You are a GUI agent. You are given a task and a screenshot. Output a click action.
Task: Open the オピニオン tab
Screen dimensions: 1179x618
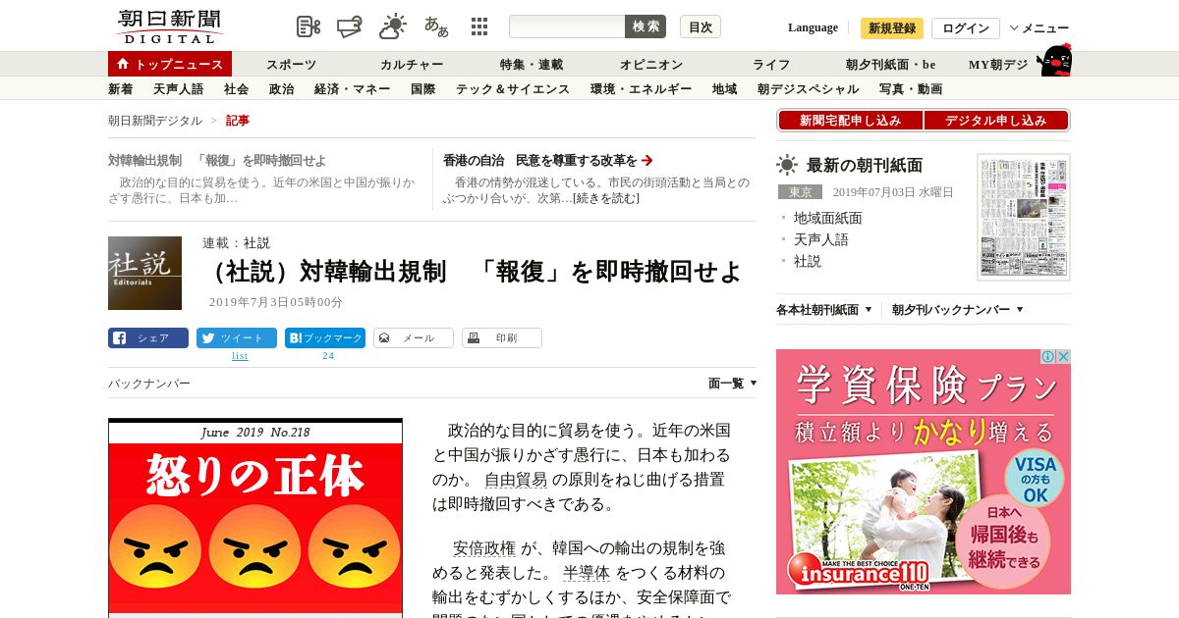pos(651,65)
